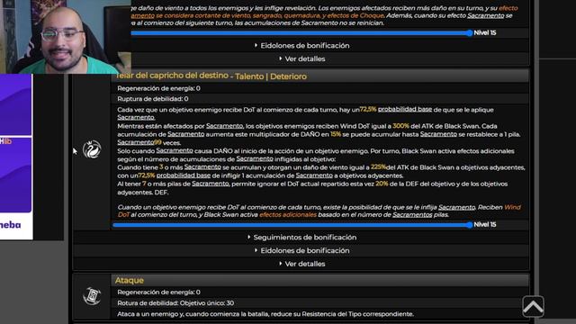Open the 'Sacramento' link under first talent line

[x=136, y=117]
